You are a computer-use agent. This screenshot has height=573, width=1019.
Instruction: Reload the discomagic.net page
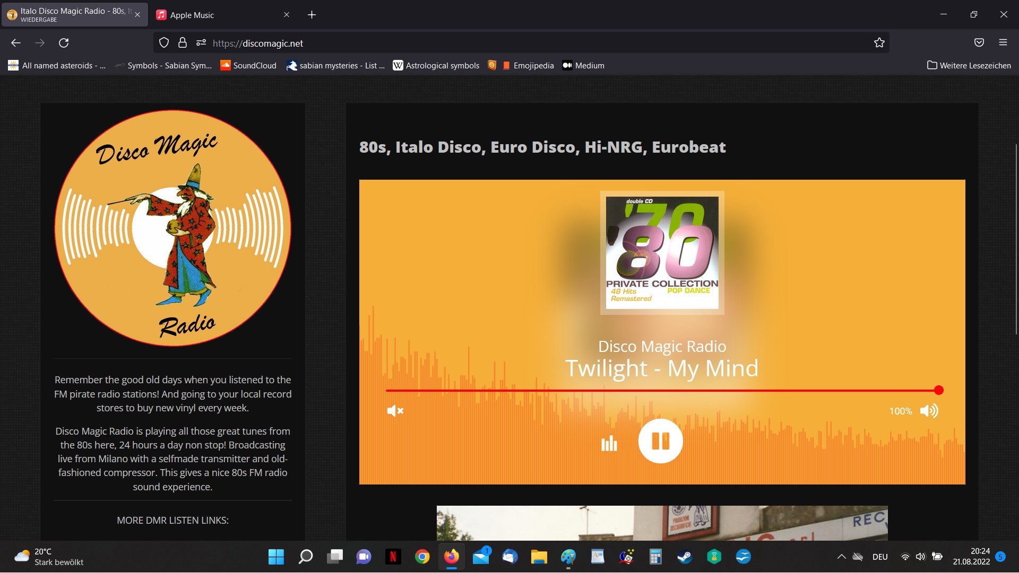[x=64, y=43]
